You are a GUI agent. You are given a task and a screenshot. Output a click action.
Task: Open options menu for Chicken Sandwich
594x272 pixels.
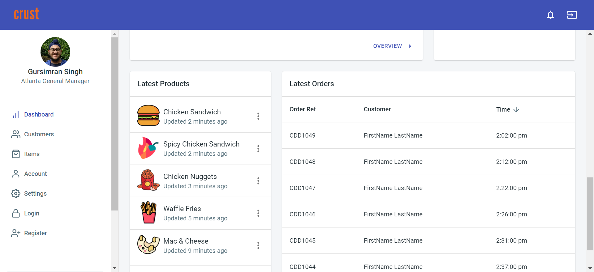[258, 116]
